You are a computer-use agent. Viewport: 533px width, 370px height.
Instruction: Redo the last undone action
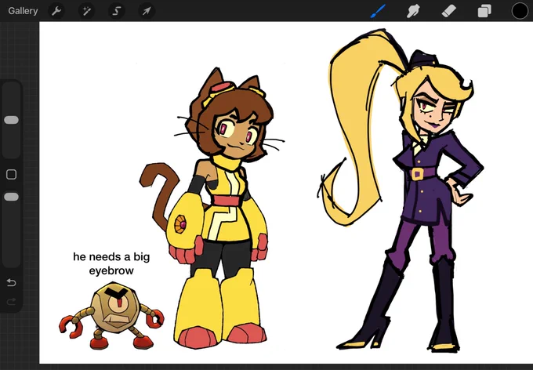(11, 301)
